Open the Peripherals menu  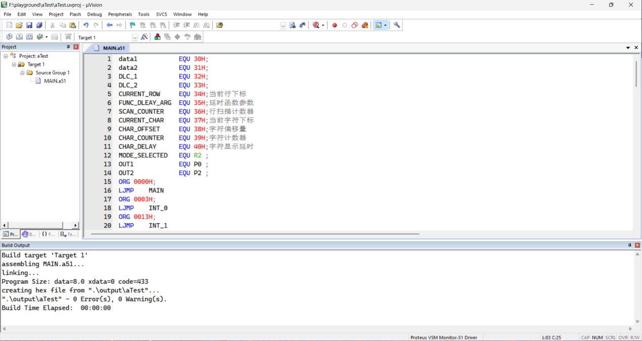[x=120, y=14]
